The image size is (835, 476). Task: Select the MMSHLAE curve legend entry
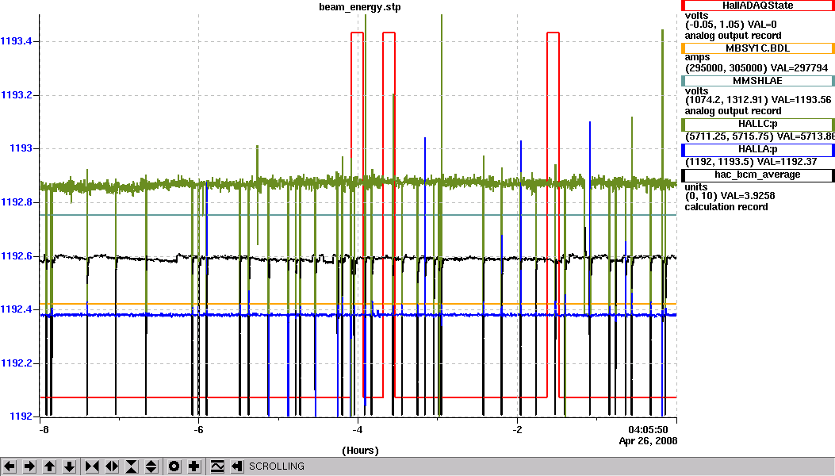(x=758, y=80)
